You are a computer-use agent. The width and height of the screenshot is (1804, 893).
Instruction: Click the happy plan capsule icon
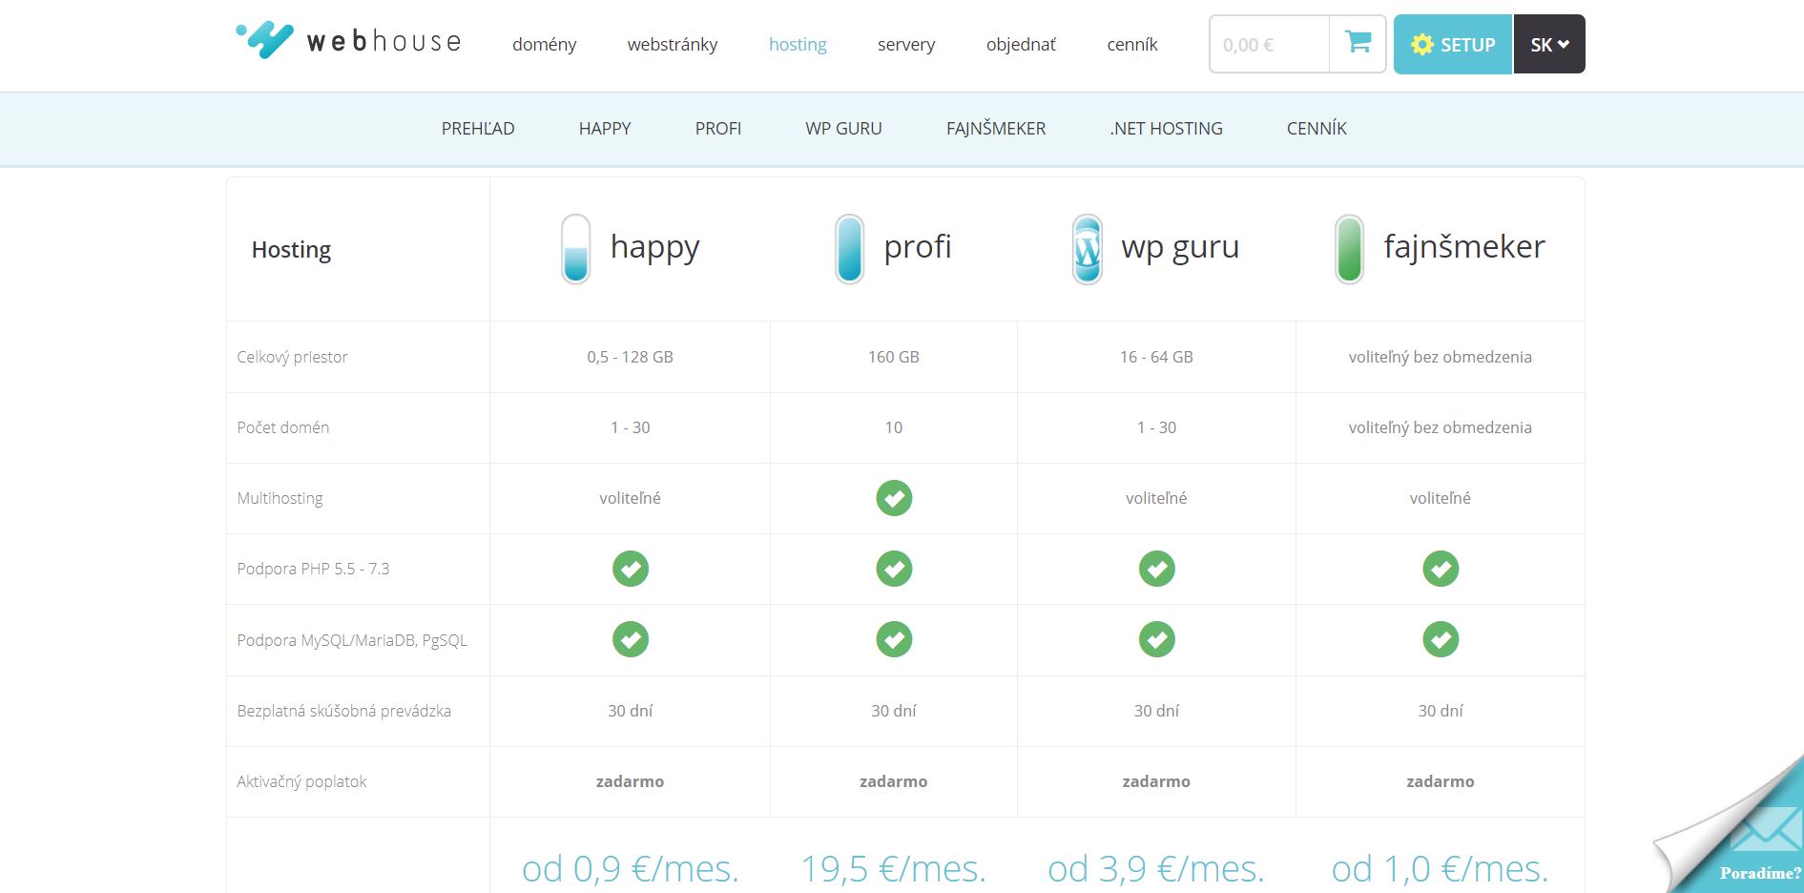coord(575,248)
